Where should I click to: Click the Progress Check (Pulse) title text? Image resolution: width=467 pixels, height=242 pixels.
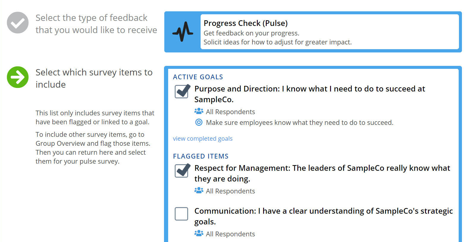245,23
